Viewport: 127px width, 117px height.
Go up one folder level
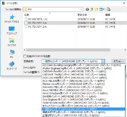(92, 9)
